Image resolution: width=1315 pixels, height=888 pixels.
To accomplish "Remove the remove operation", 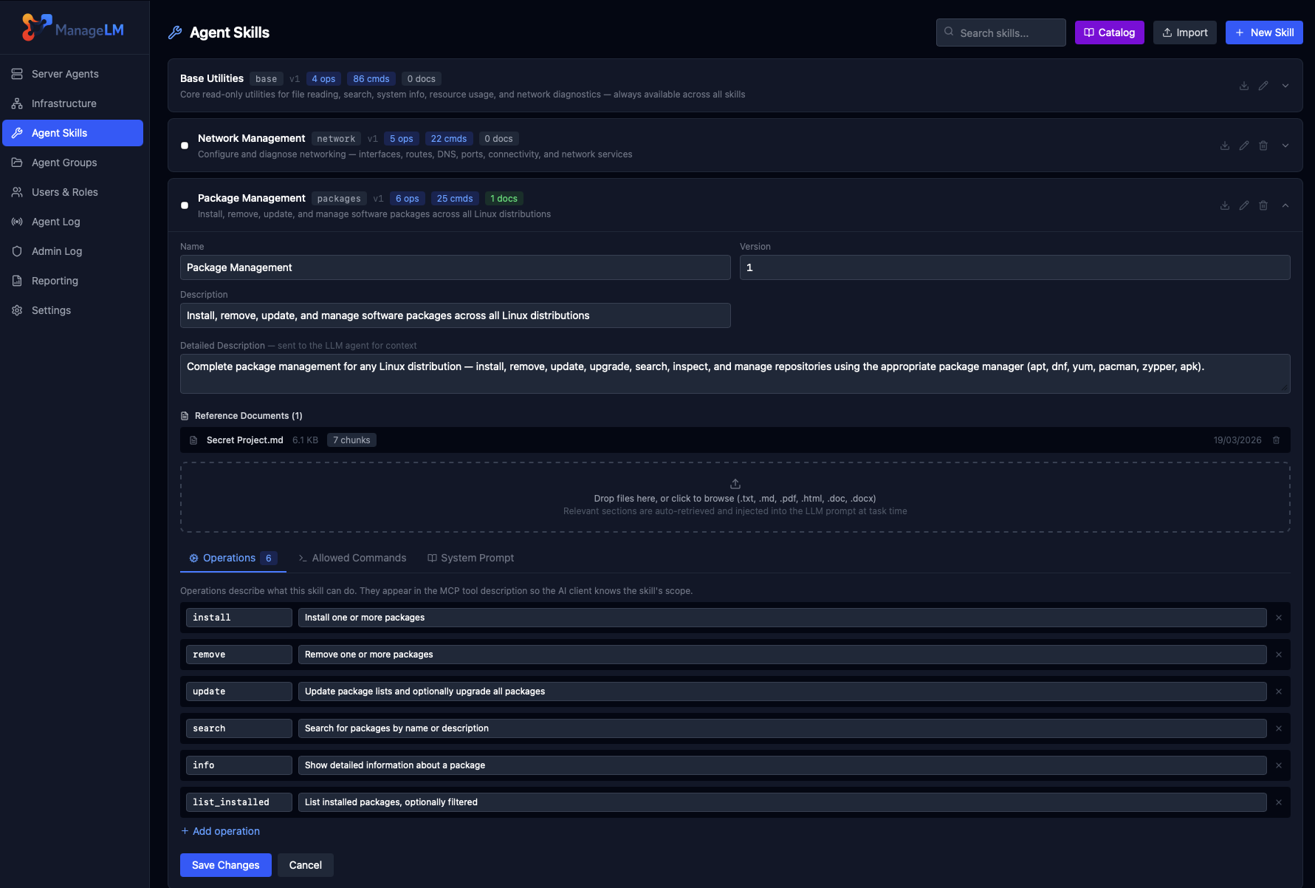I will (1279, 655).
